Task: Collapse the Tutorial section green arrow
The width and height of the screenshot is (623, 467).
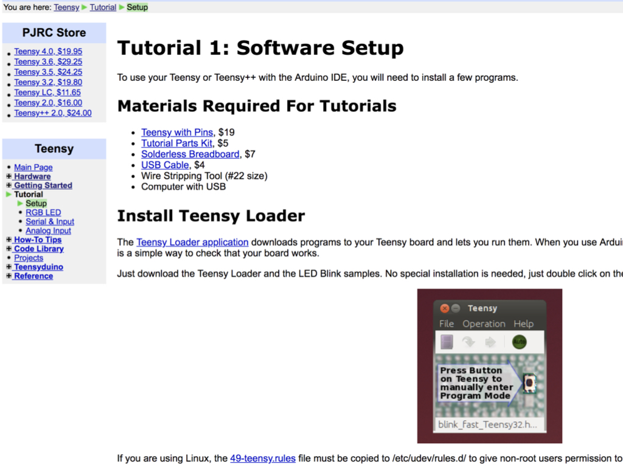Action: click(x=9, y=194)
